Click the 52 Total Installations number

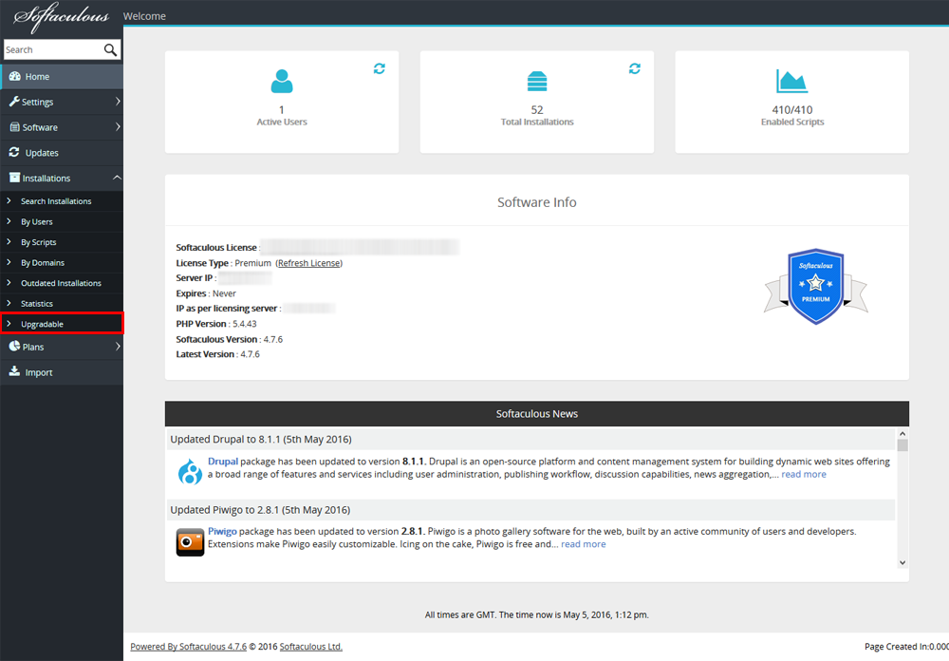(x=537, y=109)
